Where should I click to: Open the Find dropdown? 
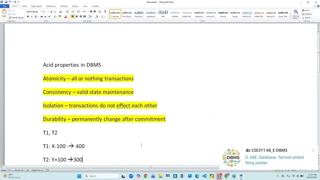(x=310, y=10)
